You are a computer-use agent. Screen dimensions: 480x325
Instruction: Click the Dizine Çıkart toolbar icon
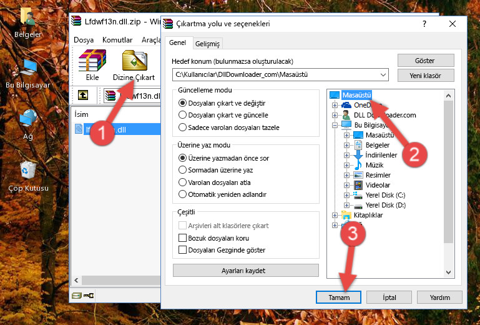tap(134, 65)
